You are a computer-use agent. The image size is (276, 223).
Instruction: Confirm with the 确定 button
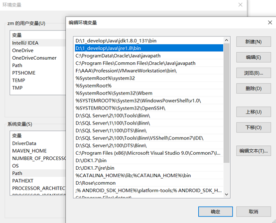tap(215, 212)
